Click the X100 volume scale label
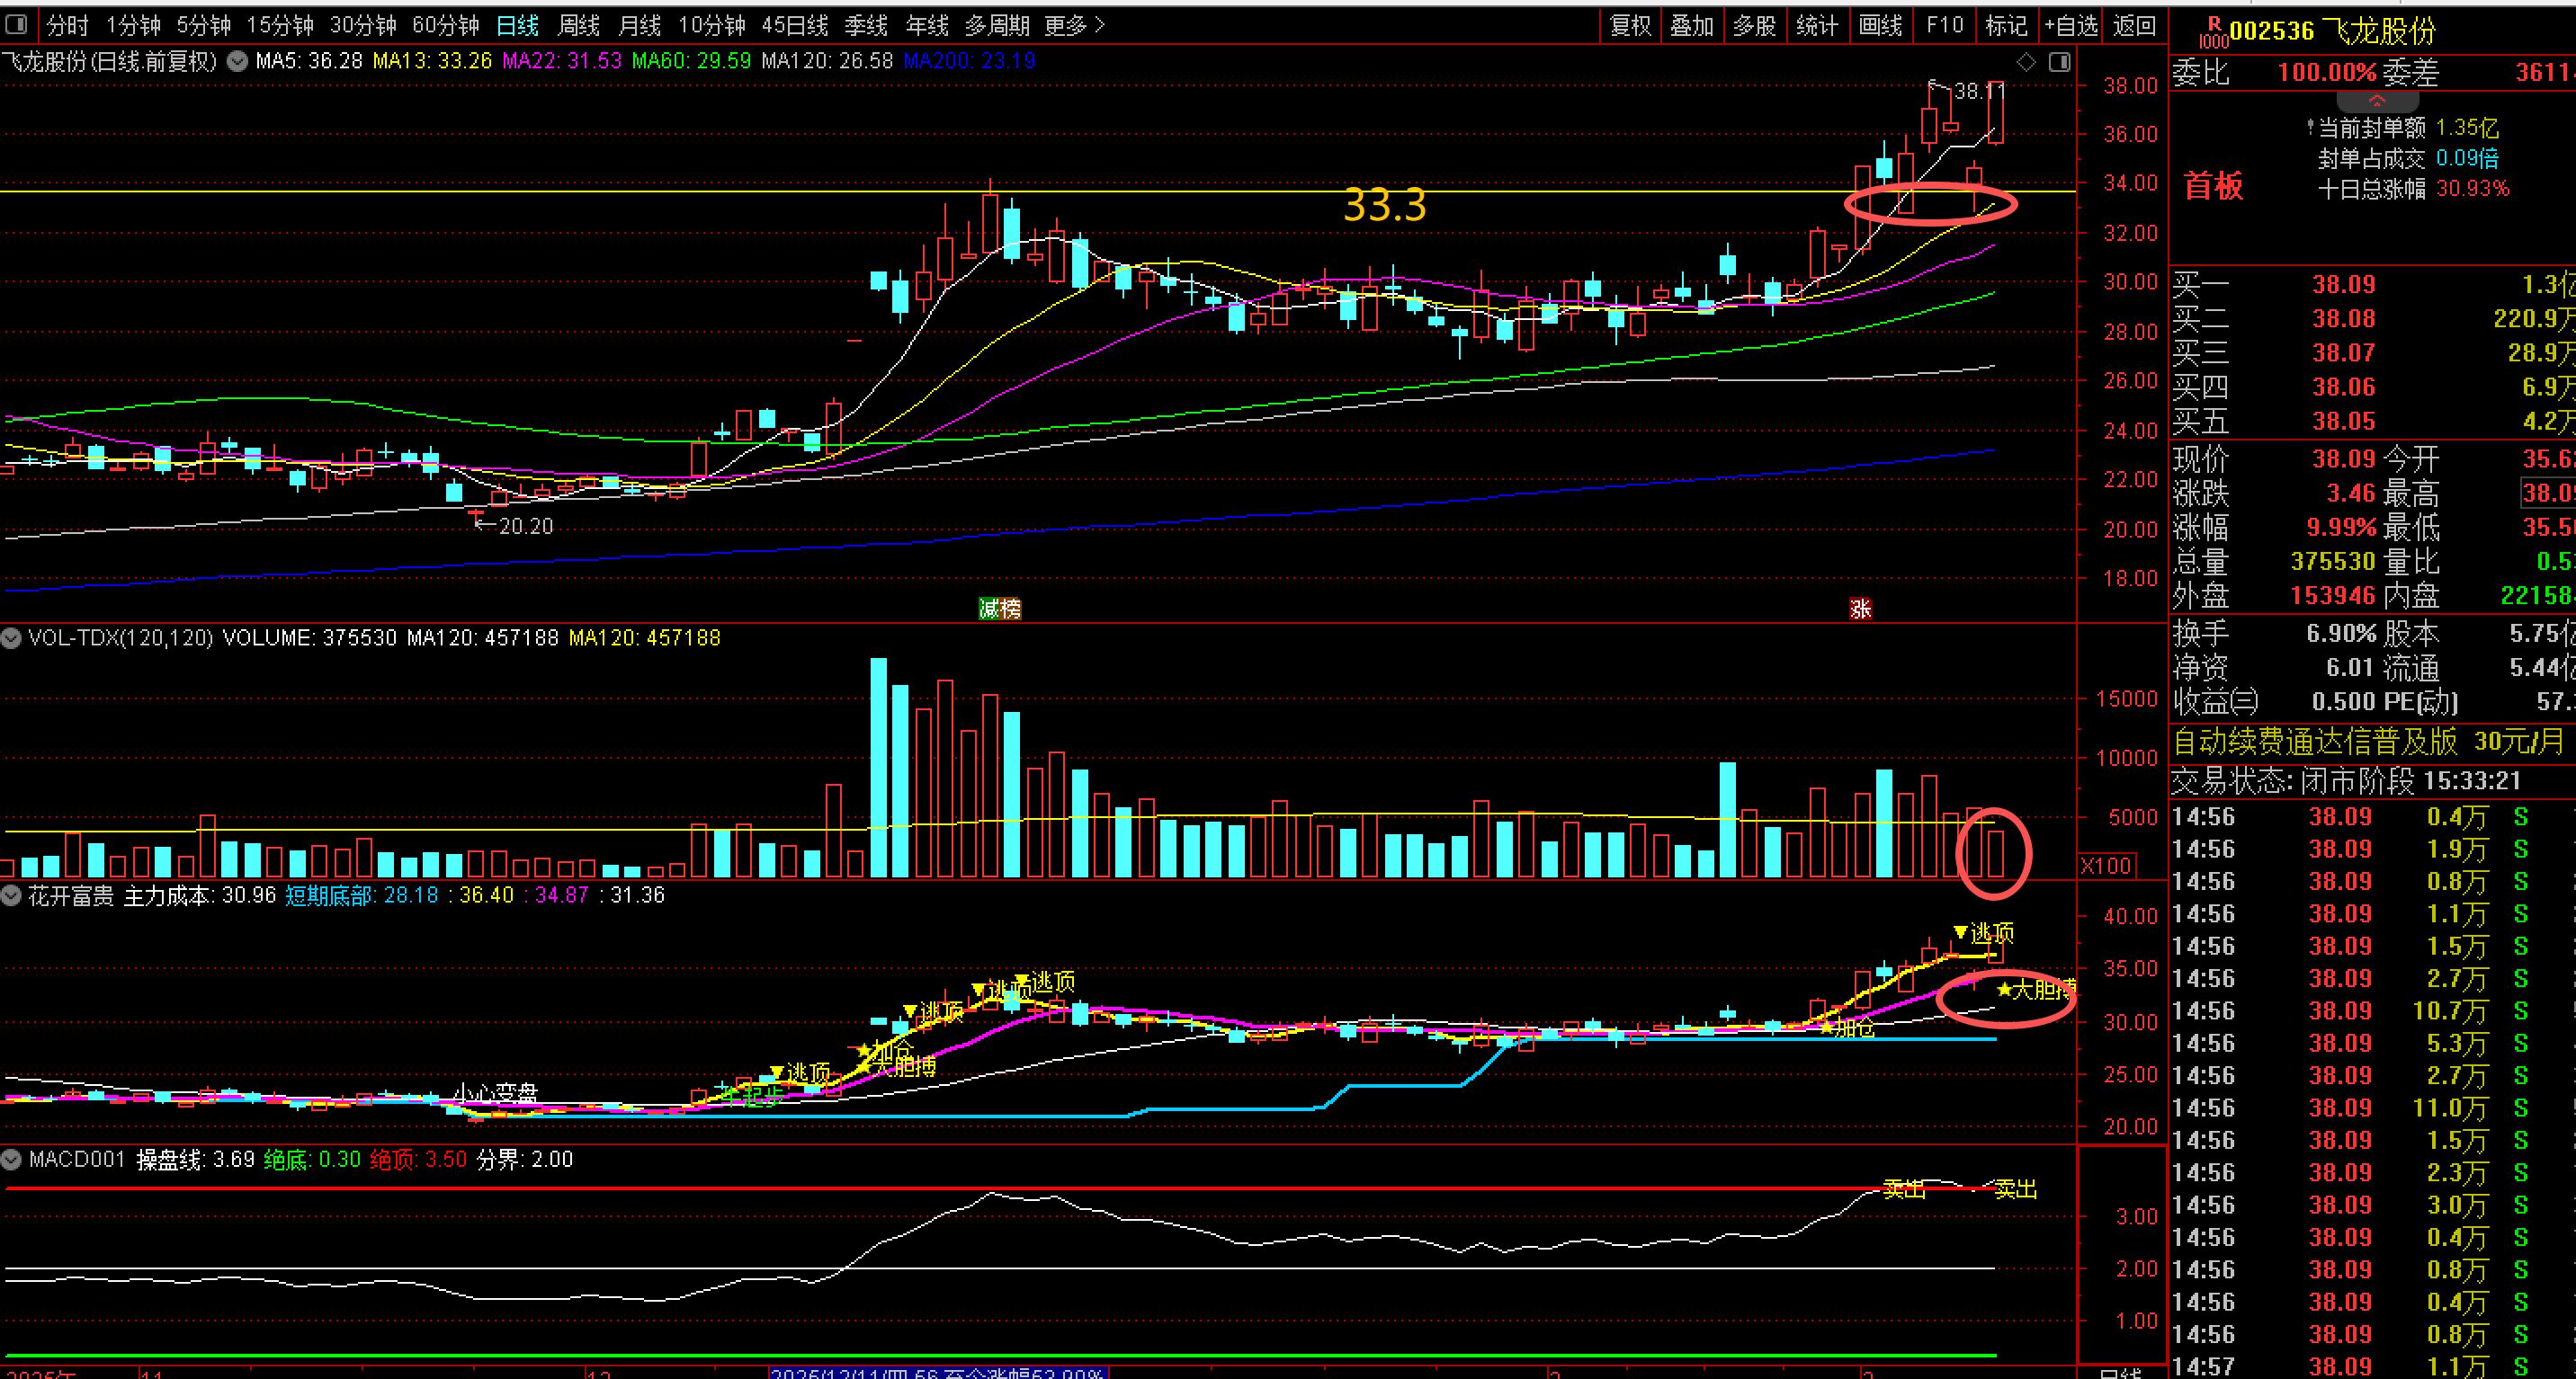 click(2106, 866)
